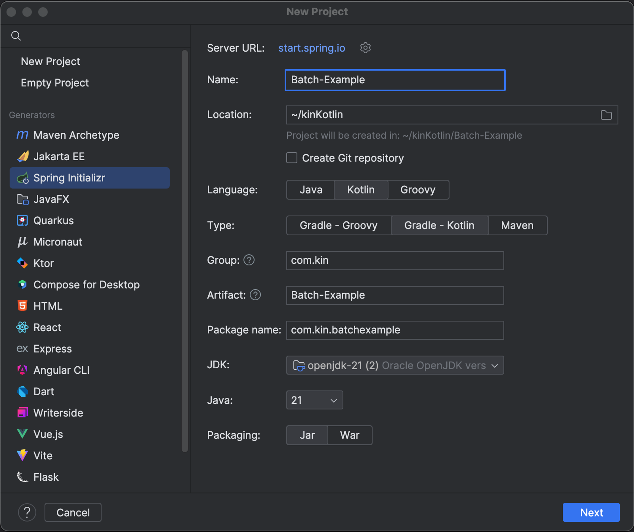The image size is (634, 532).
Task: Select the Ktor generator icon
Action: pyautogui.click(x=22, y=263)
